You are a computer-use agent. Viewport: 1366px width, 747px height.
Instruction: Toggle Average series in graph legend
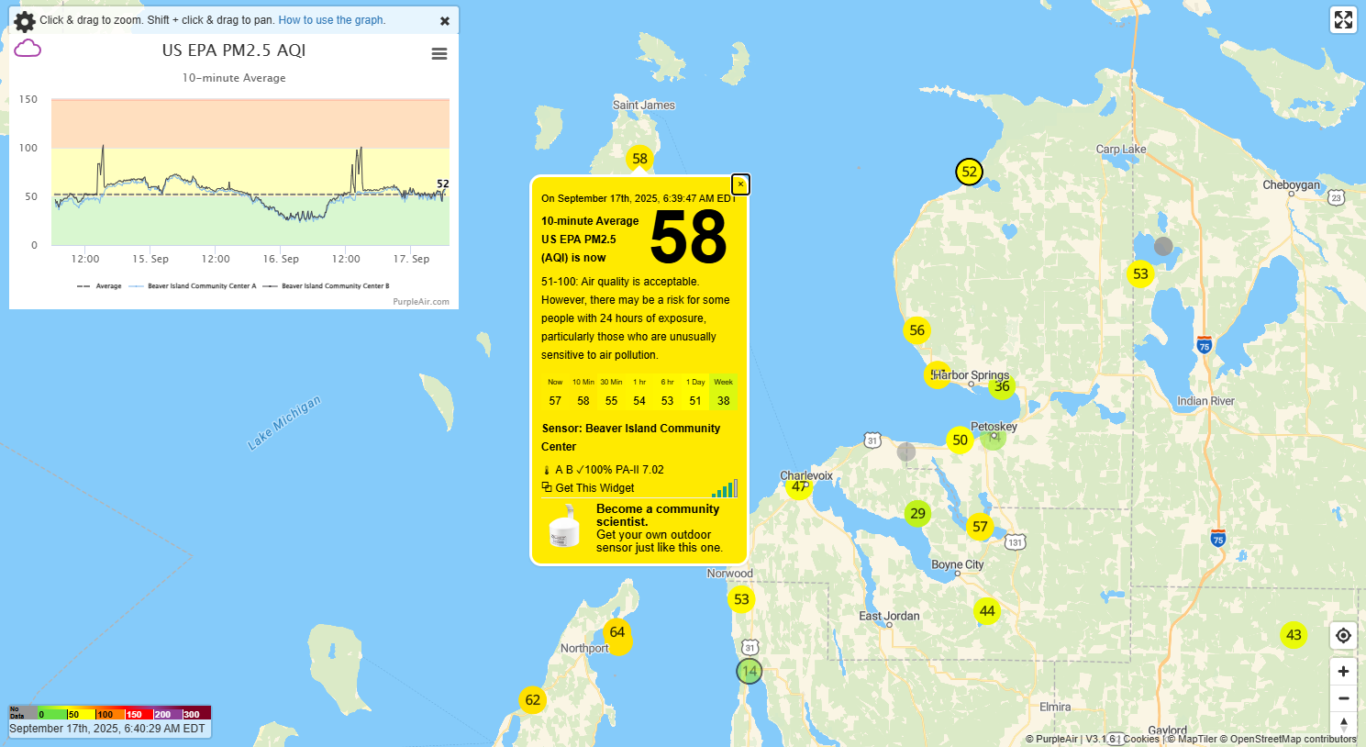[100, 286]
